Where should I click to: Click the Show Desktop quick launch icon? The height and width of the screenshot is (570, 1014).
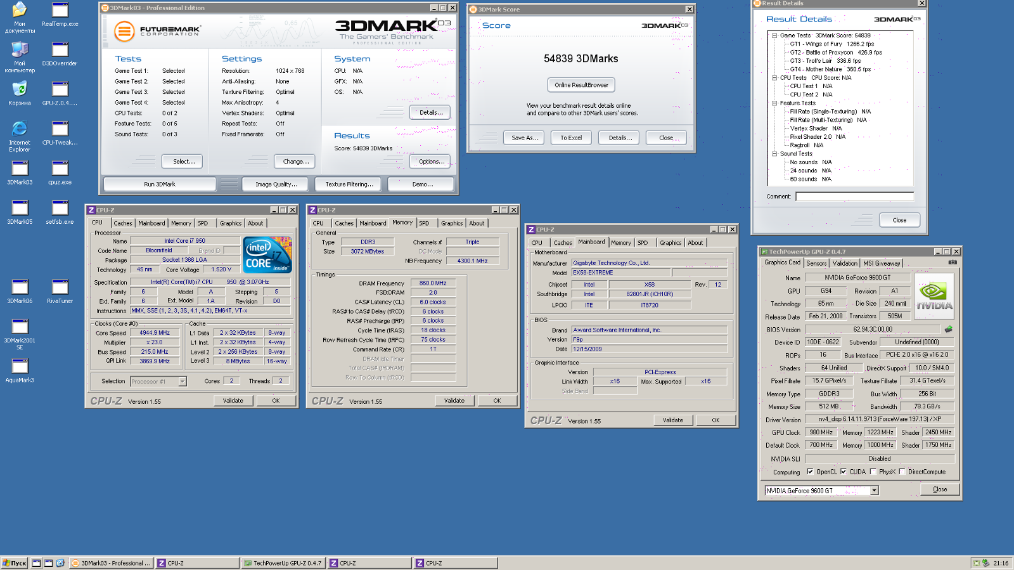(x=37, y=563)
